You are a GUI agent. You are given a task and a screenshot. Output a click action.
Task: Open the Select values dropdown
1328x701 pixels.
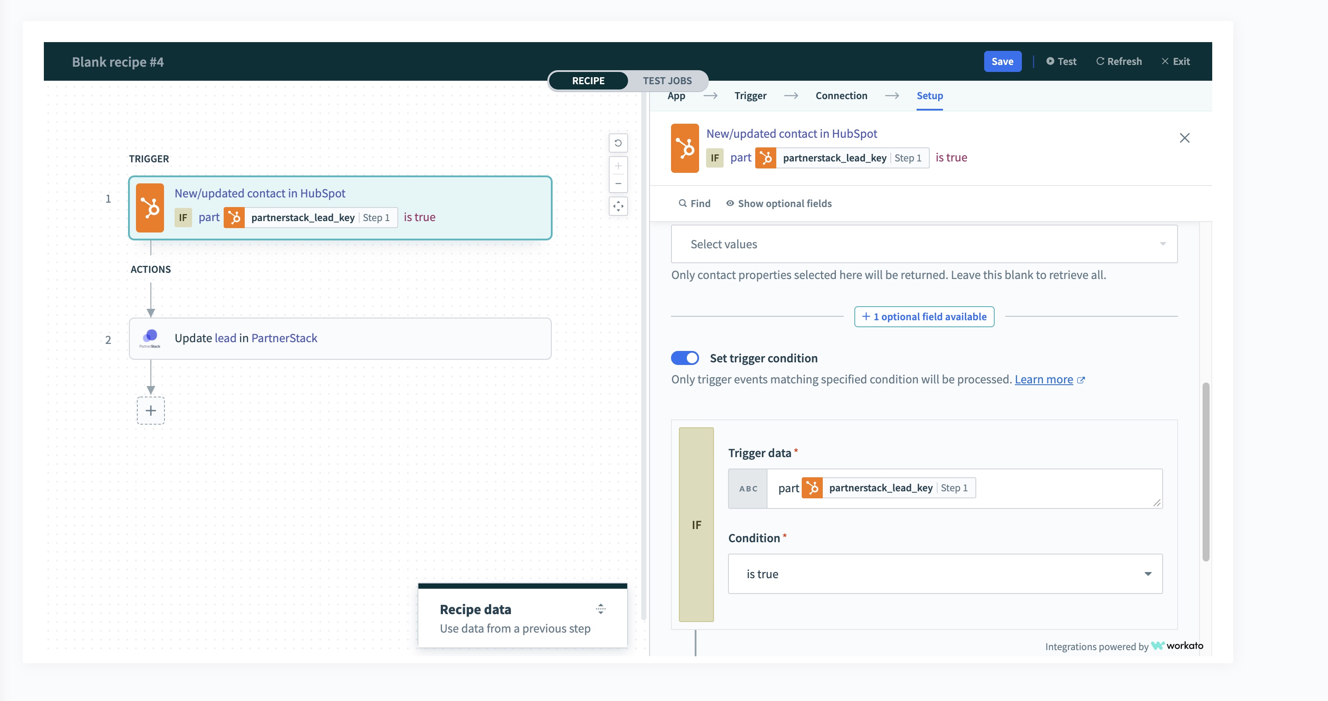pos(924,244)
